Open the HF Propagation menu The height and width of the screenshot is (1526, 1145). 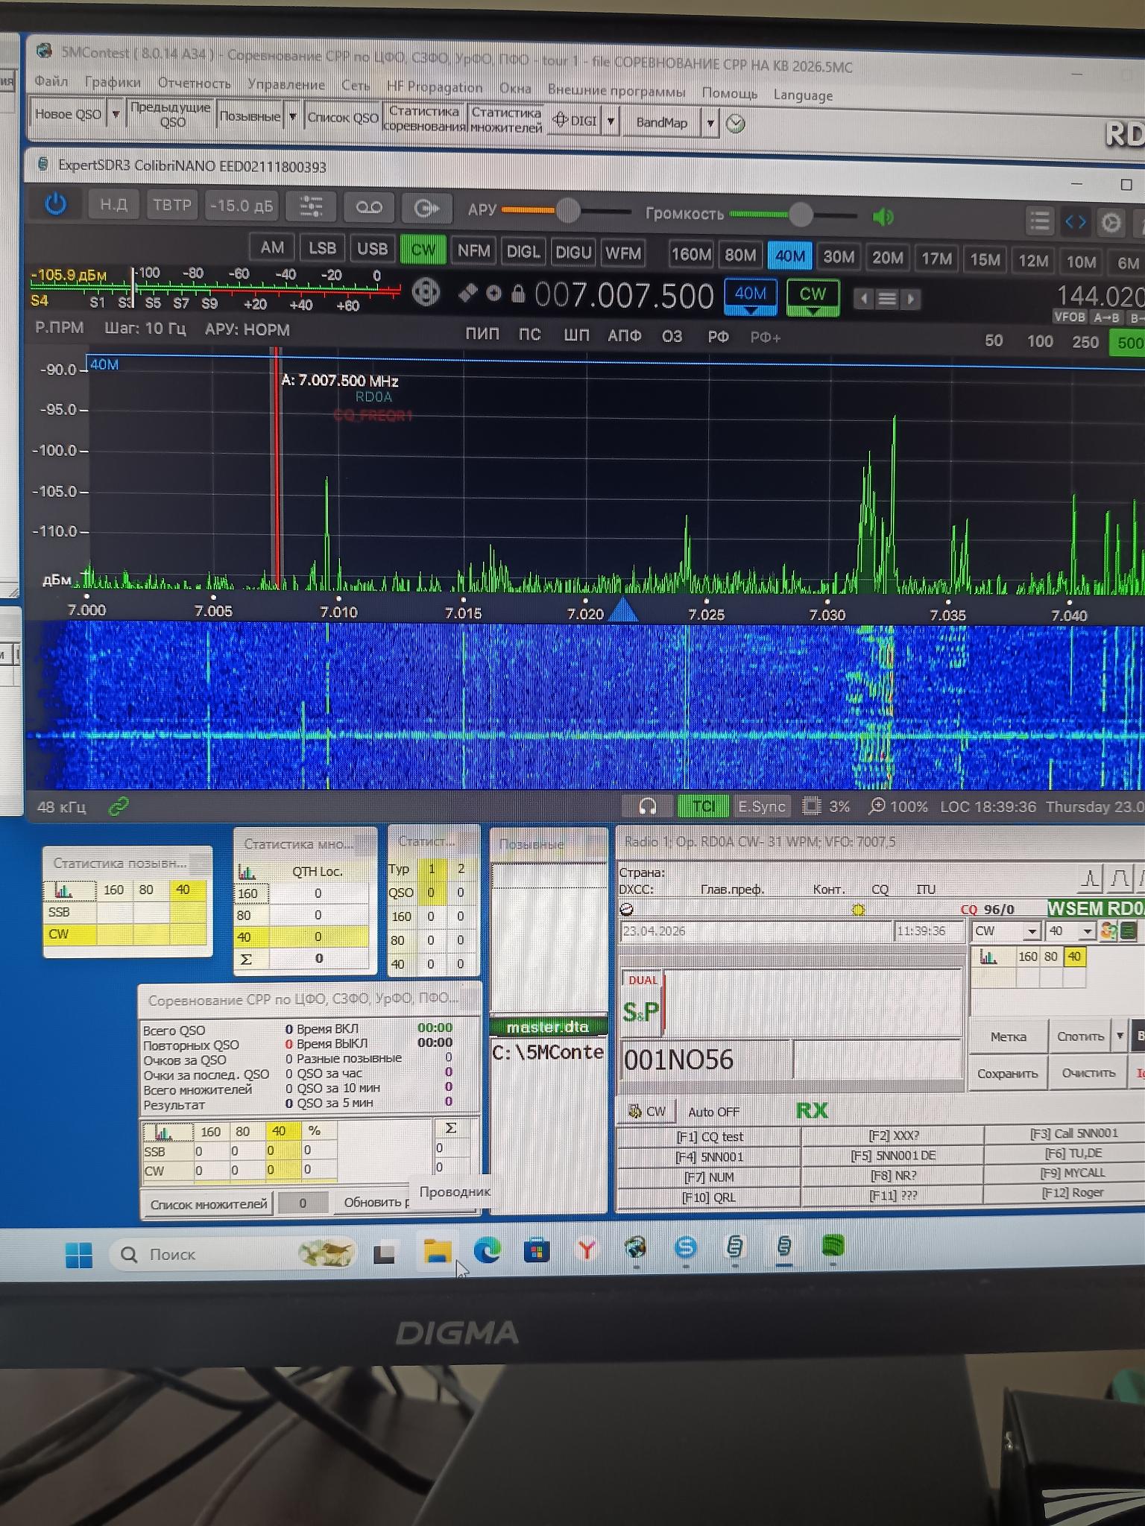click(434, 87)
